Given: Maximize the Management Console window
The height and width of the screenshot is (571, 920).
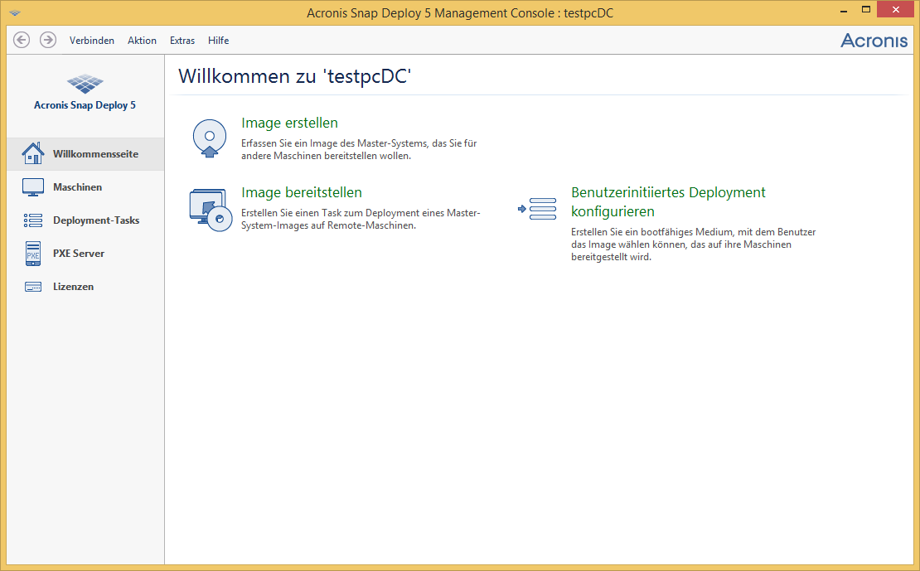Looking at the screenshot, I should click(x=865, y=10).
